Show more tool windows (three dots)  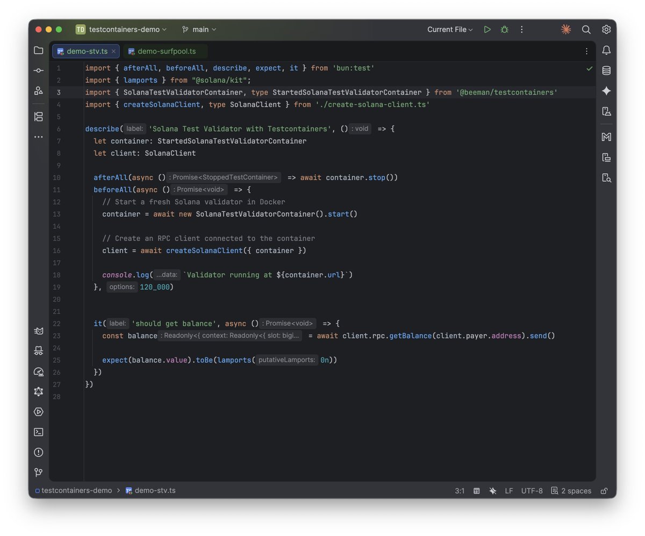click(x=38, y=137)
